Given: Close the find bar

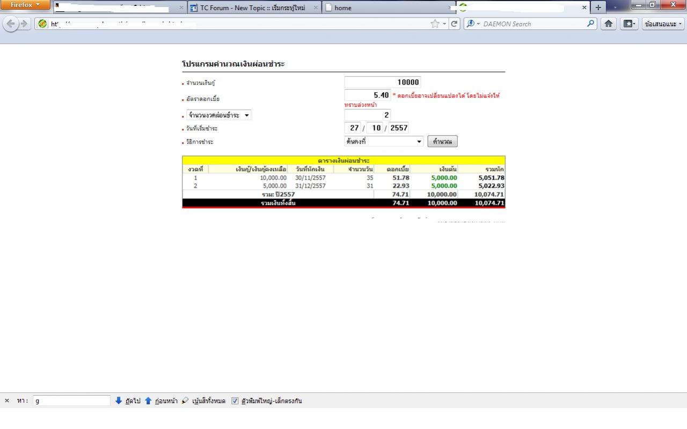Looking at the screenshot, I should (x=7, y=401).
